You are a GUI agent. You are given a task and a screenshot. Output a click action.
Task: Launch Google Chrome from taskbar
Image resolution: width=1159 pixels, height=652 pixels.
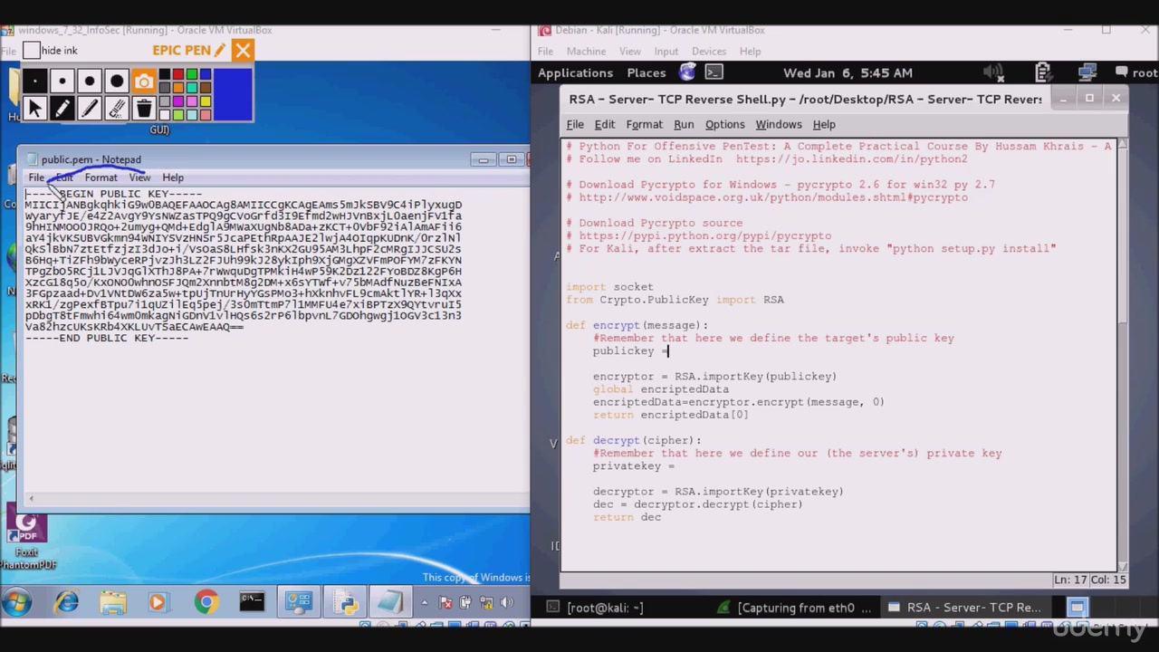(x=206, y=601)
